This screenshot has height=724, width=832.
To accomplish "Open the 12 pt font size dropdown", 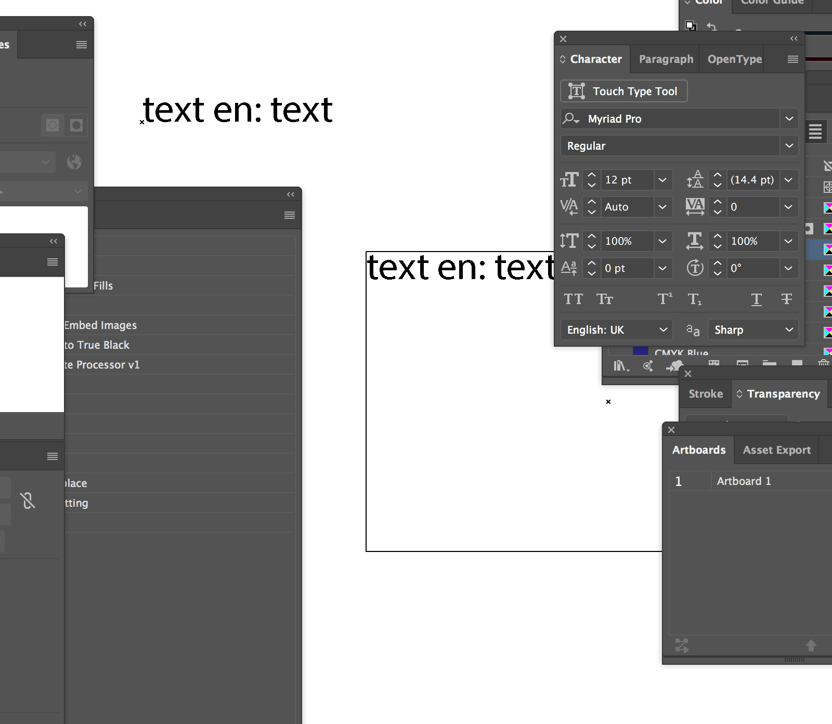I will 662,180.
